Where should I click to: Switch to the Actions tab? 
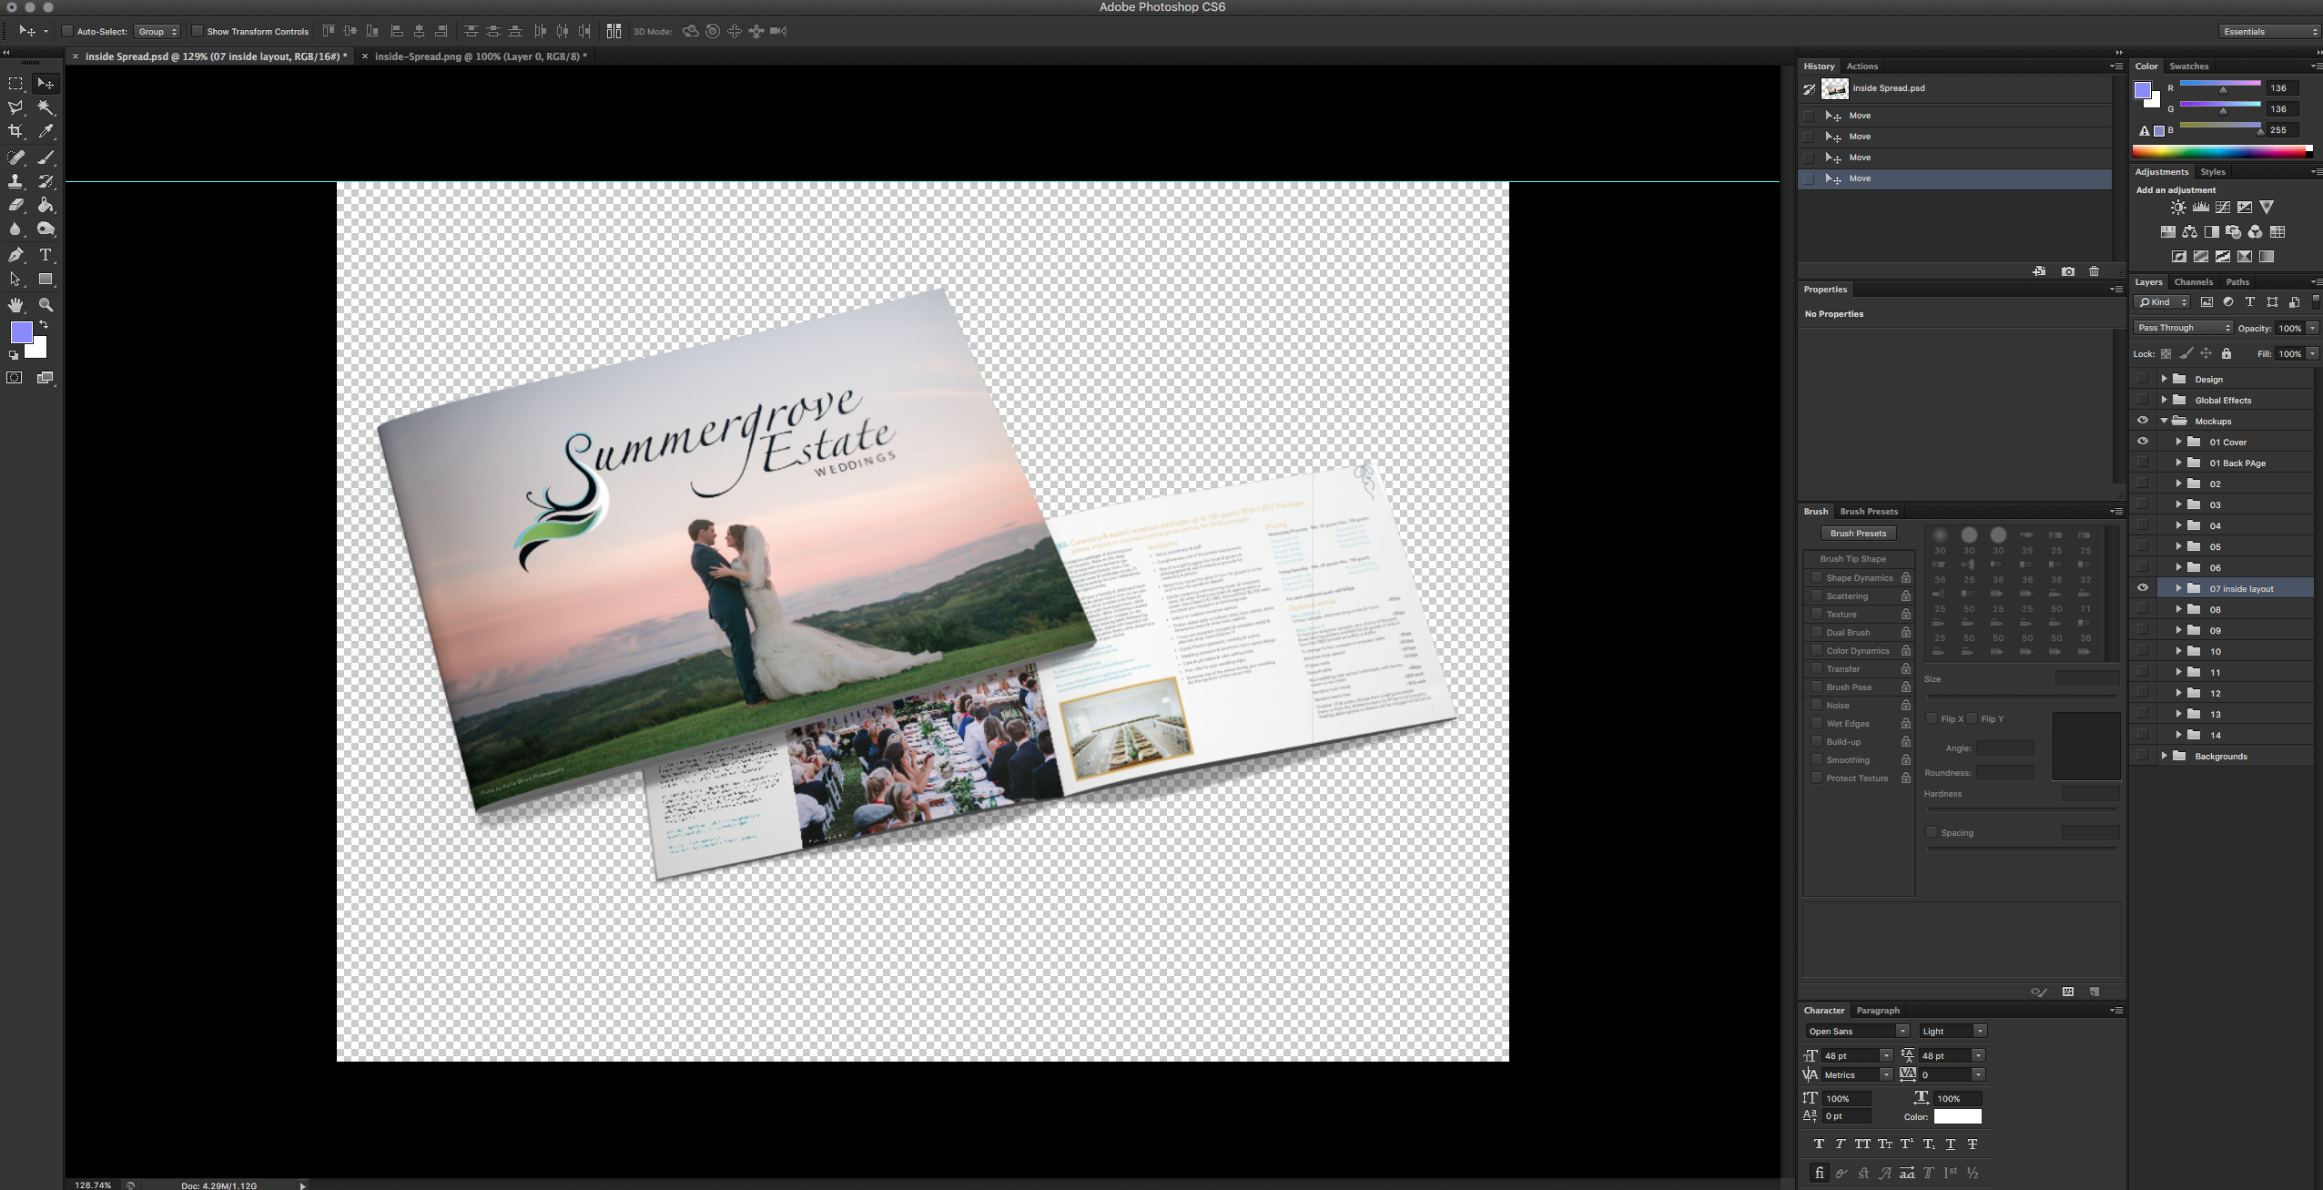click(x=1861, y=66)
